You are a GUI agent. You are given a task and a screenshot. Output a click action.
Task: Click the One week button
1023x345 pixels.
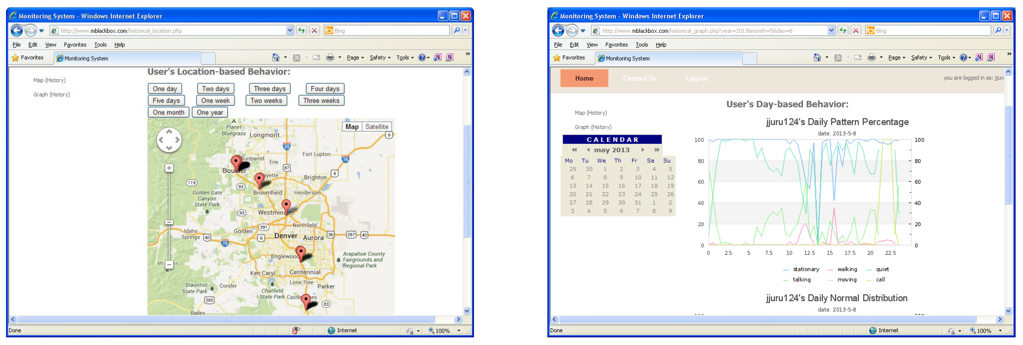pos(215,101)
